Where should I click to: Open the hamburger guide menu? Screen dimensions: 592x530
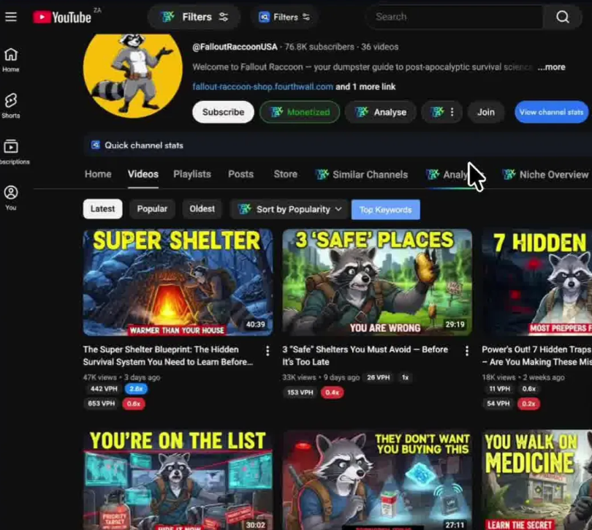click(11, 17)
